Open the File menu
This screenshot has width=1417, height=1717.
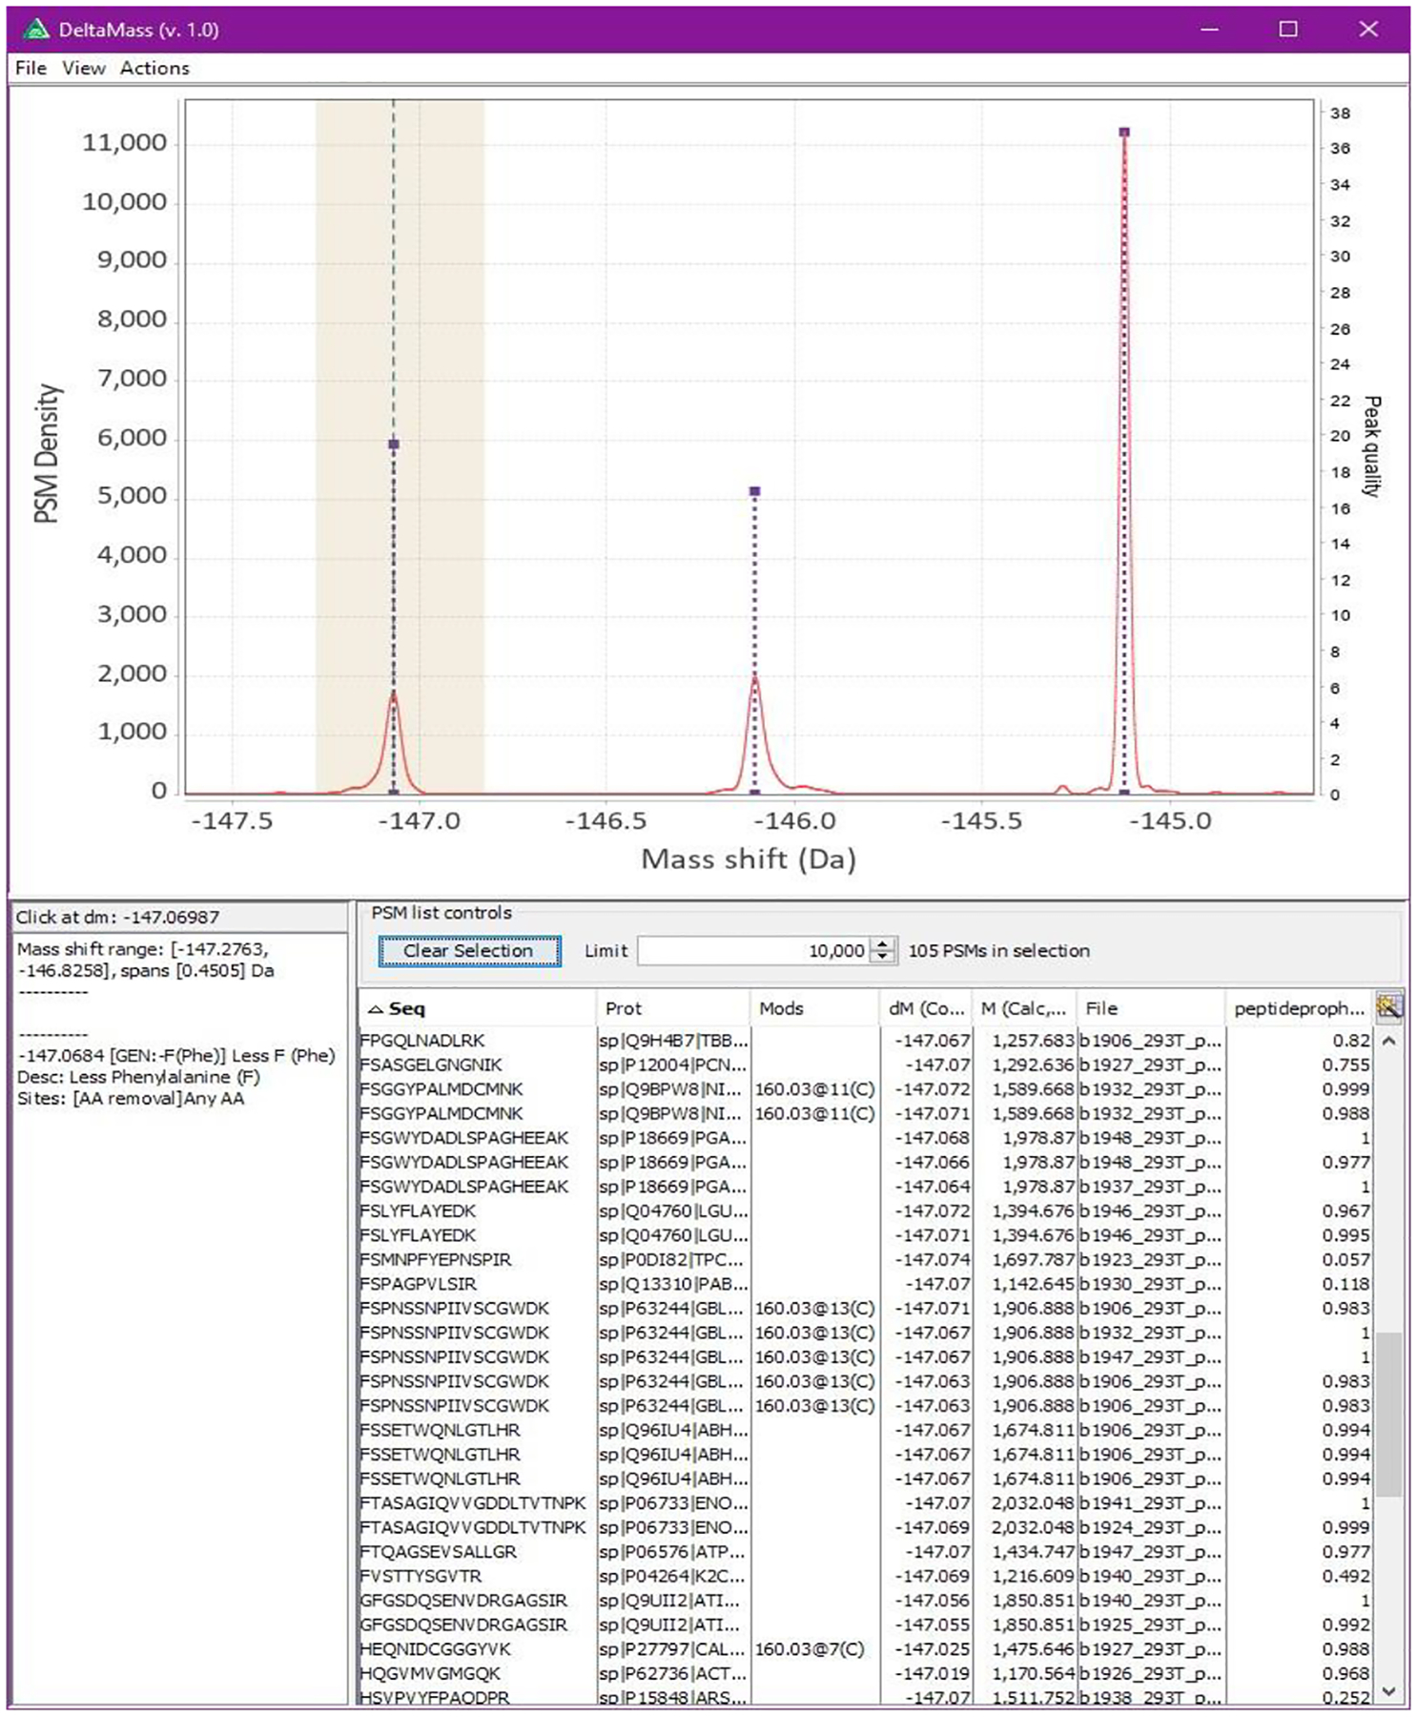(x=31, y=68)
